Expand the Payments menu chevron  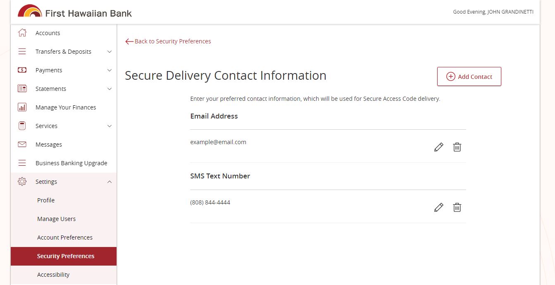point(110,70)
